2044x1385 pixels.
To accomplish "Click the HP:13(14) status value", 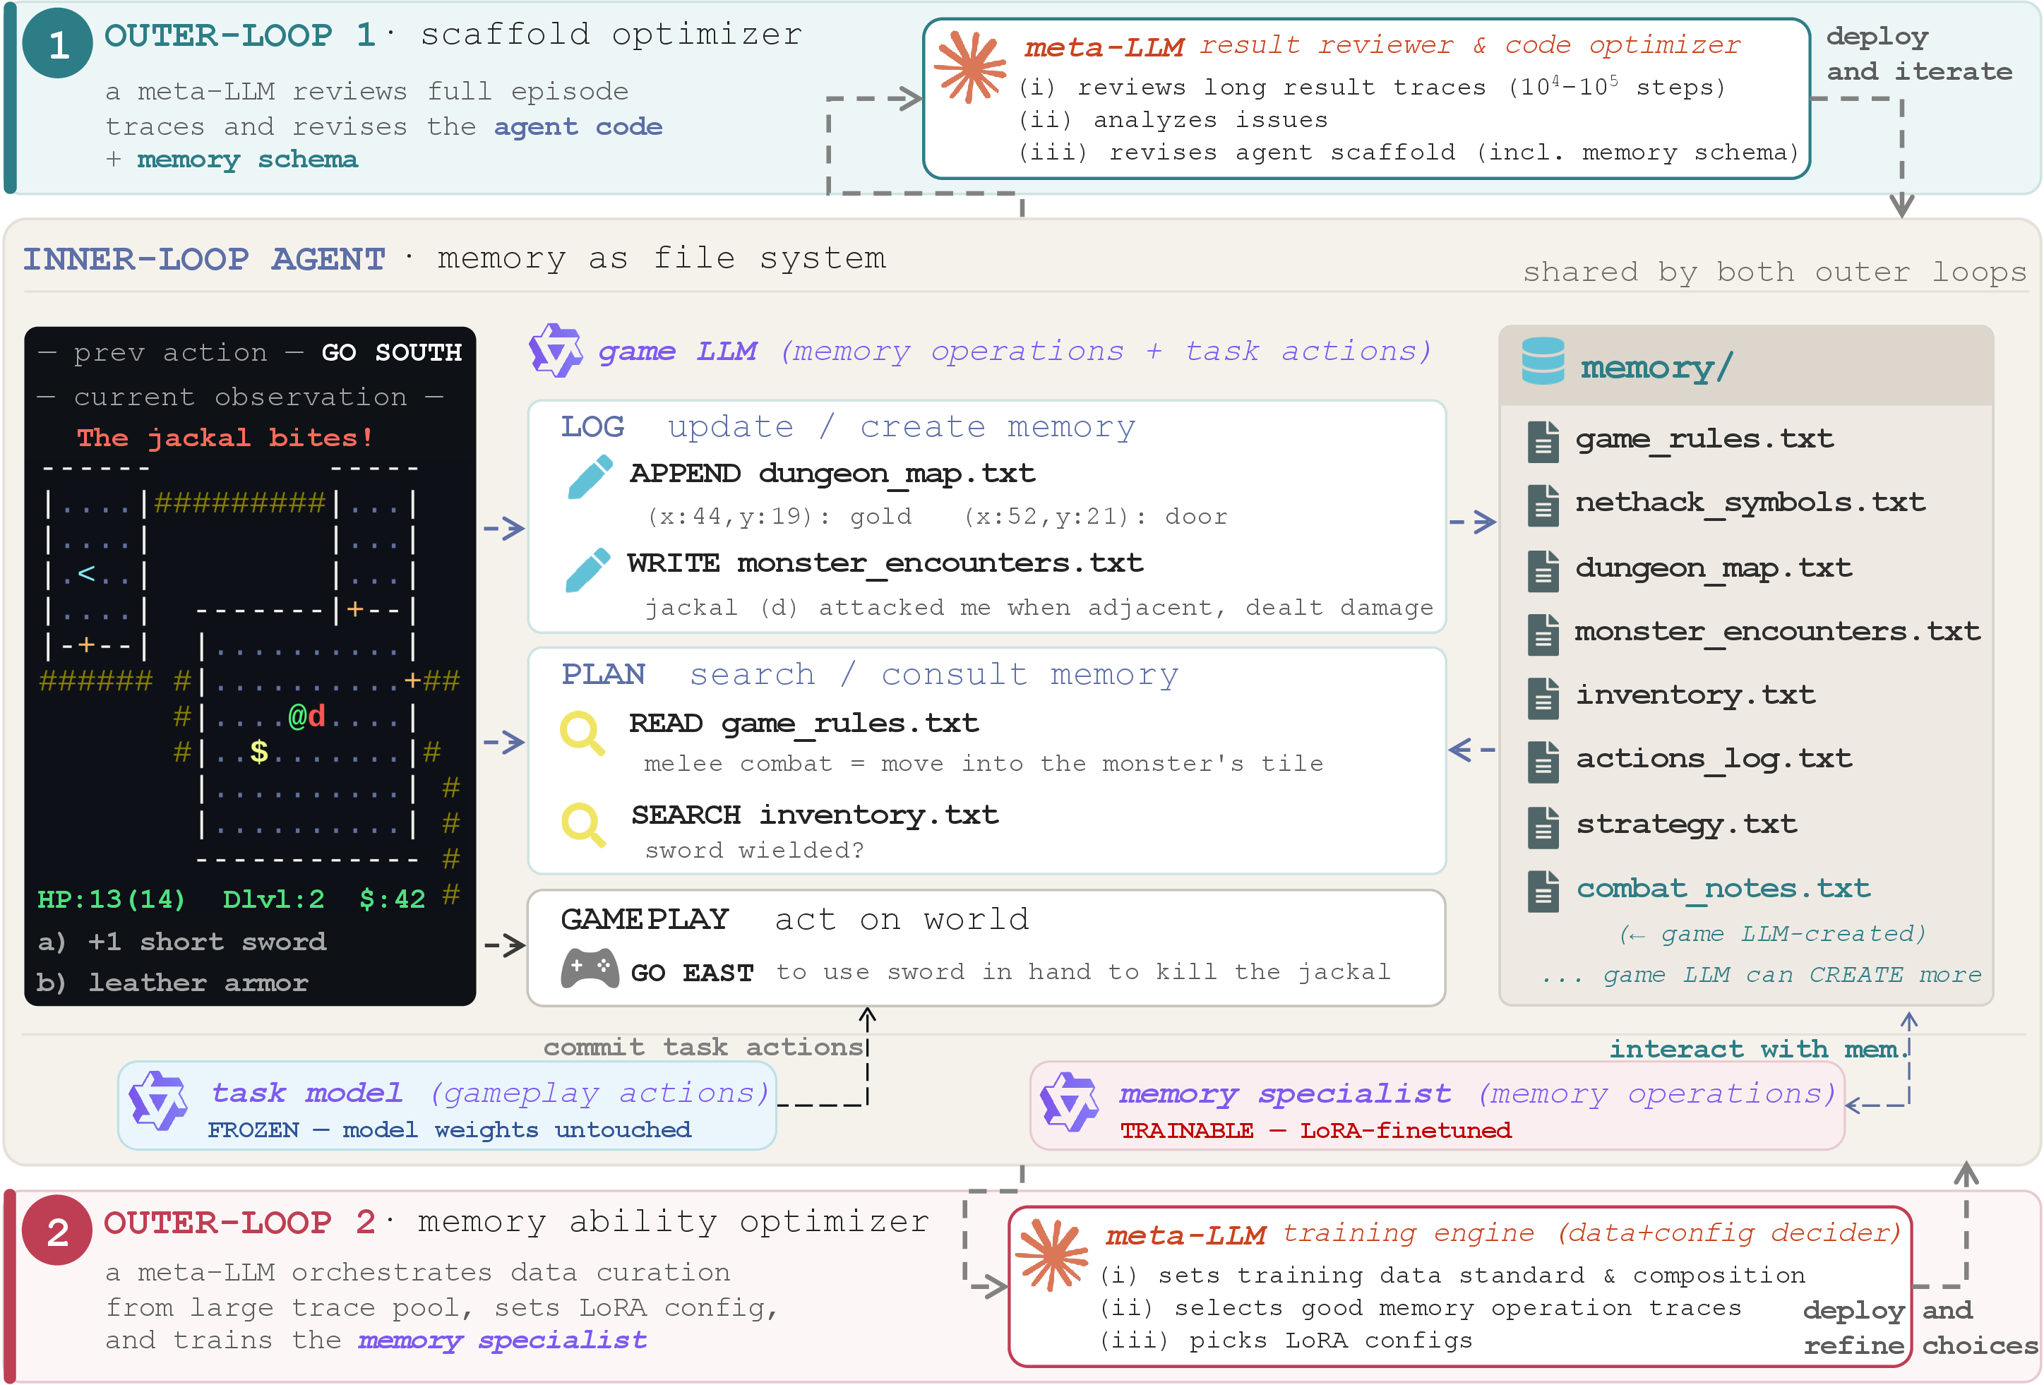I will pos(112,899).
